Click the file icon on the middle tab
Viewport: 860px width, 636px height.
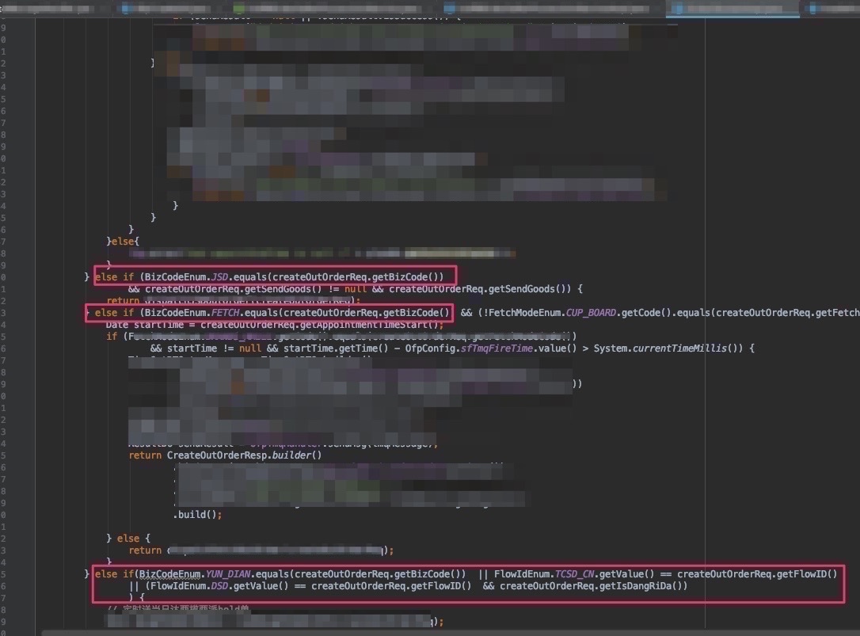point(450,8)
